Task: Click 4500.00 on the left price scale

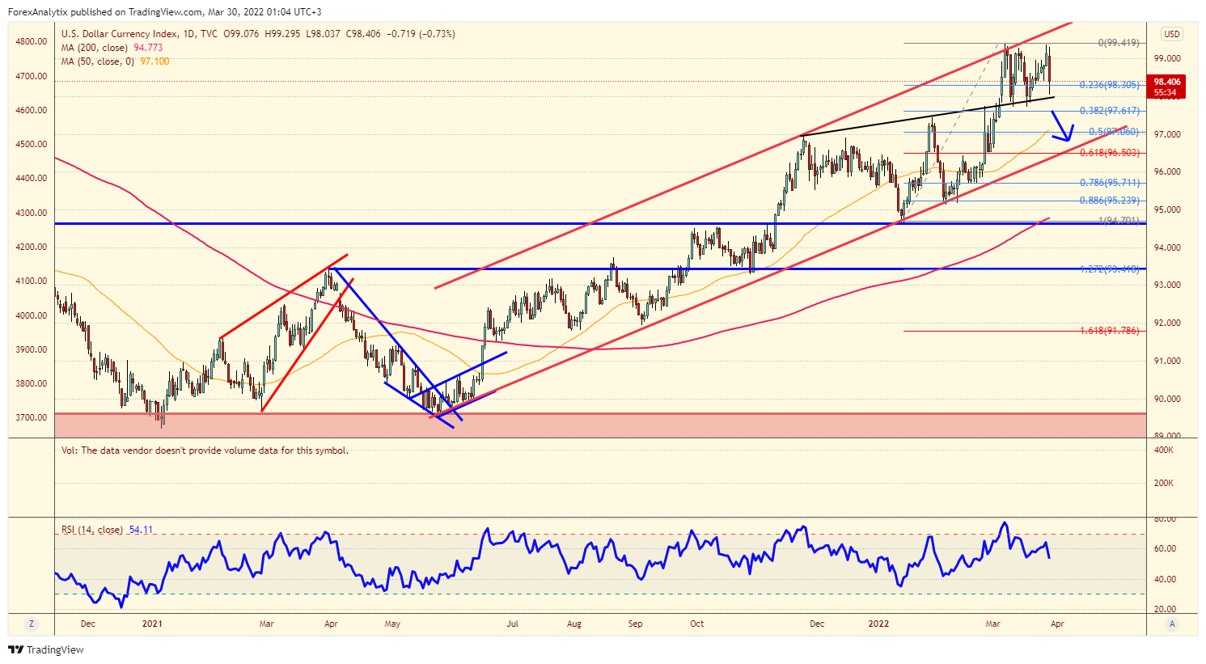Action: [x=32, y=144]
